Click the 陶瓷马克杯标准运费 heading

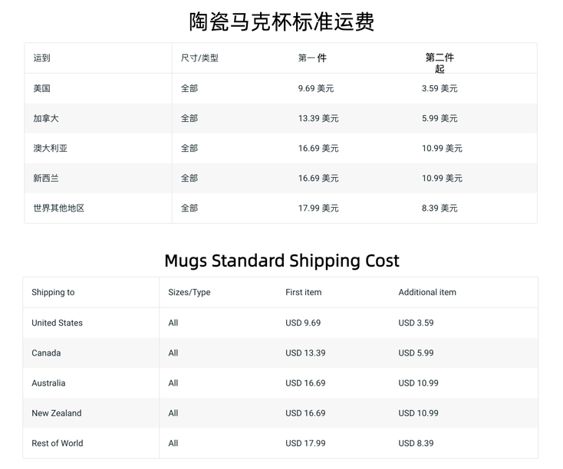pyautogui.click(x=281, y=22)
